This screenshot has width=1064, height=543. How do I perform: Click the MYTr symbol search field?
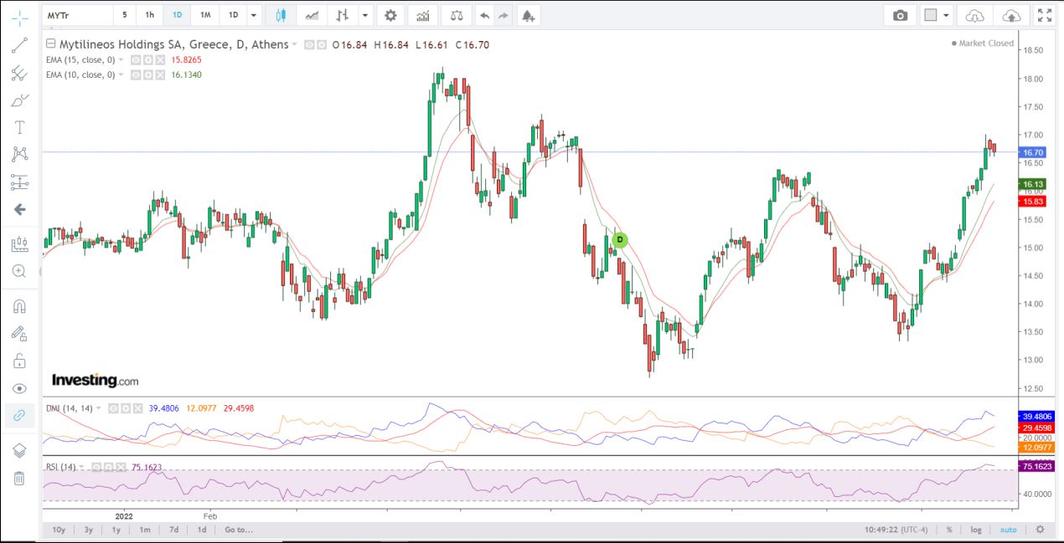(x=77, y=15)
